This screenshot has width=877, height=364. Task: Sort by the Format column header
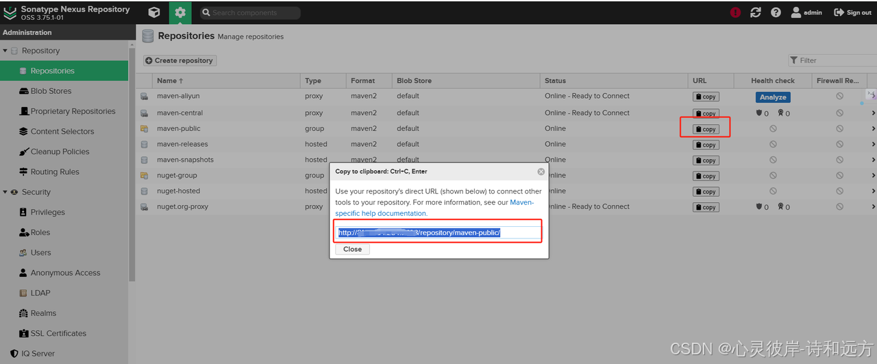click(369, 81)
